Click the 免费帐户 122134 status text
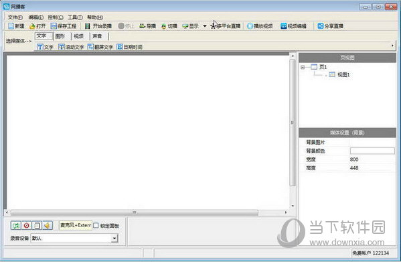The width and height of the screenshot is (401, 262). coord(371,253)
